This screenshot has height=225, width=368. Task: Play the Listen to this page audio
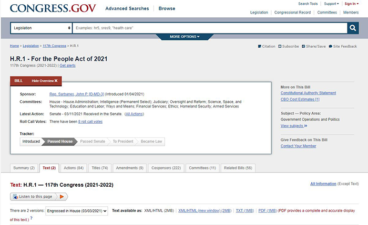[62, 197]
